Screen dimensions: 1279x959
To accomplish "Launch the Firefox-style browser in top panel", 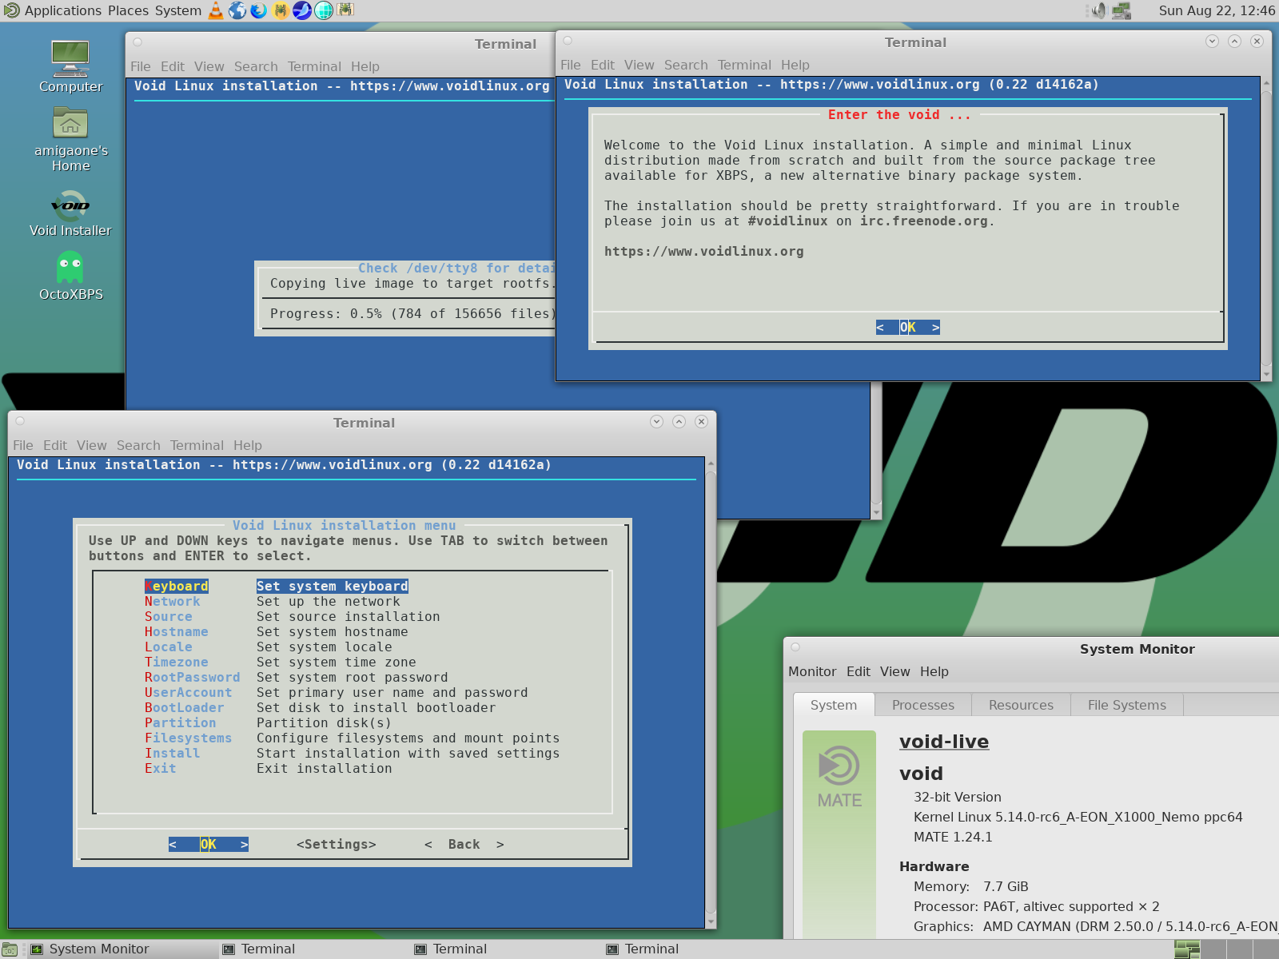I will click(258, 10).
